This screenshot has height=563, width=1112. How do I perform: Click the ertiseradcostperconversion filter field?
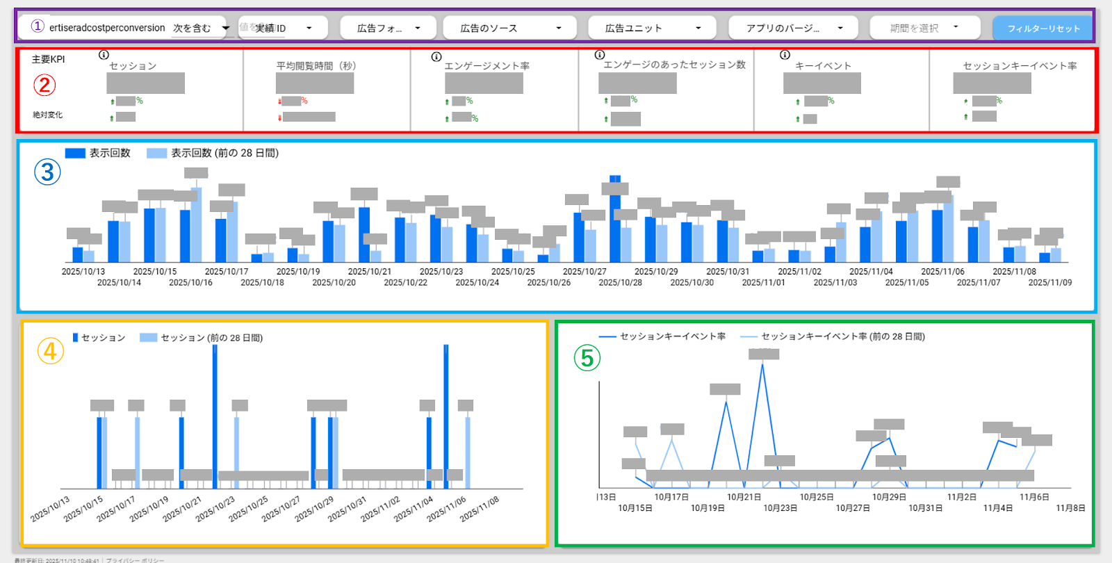point(107,28)
